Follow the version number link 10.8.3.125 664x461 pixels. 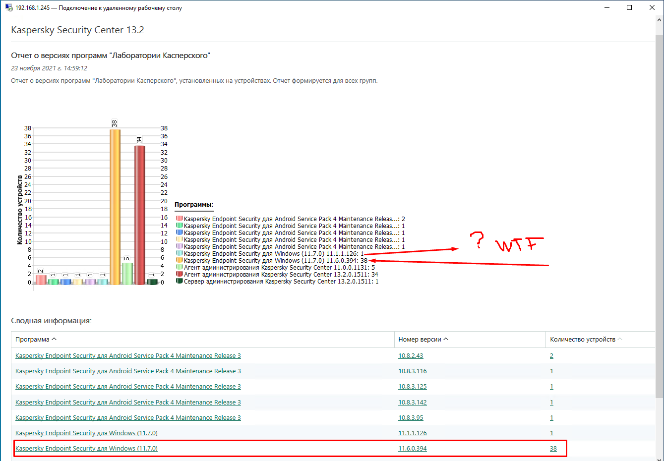(413, 387)
